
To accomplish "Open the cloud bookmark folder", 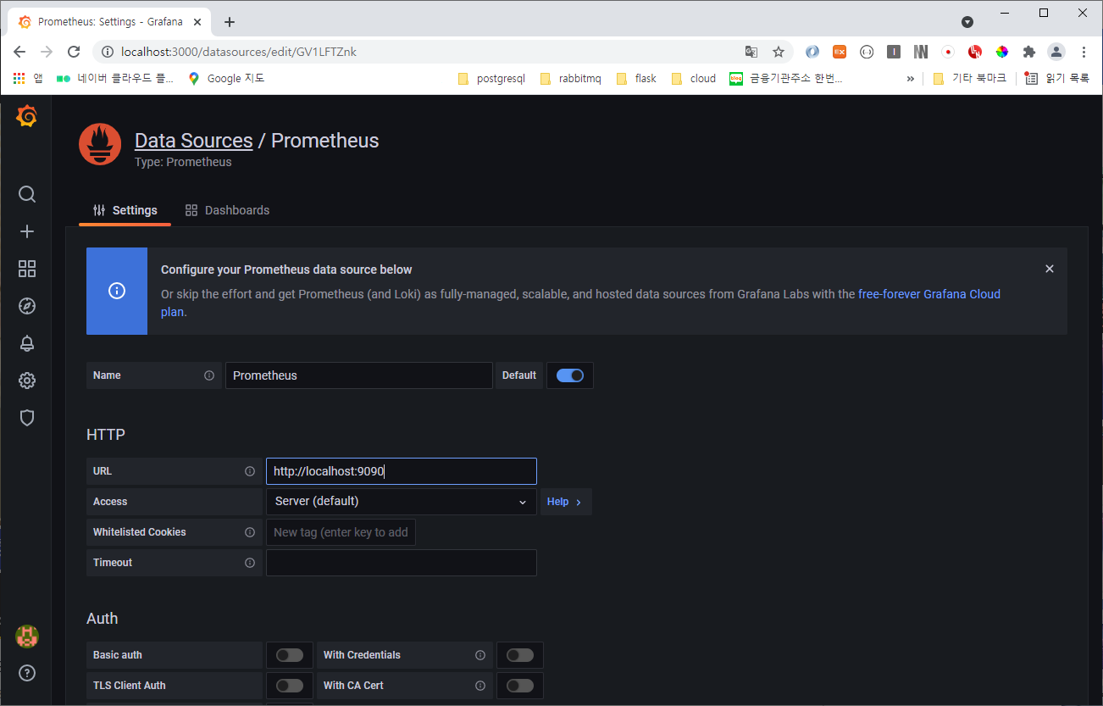I will 694,79.
